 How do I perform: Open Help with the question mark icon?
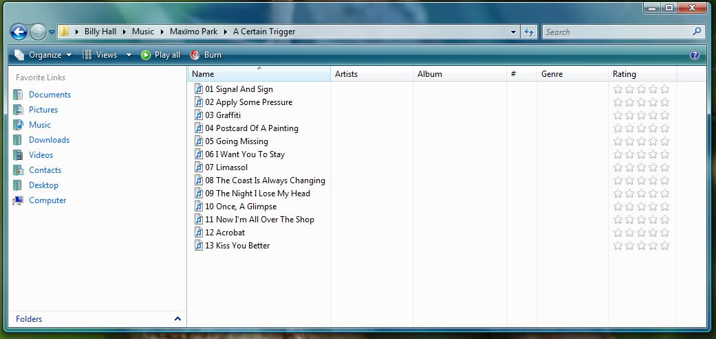click(x=695, y=55)
